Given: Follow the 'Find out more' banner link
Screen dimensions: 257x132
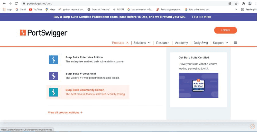Looking at the screenshot, I should coord(201,17).
